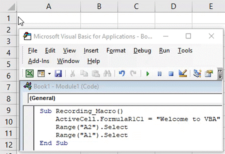This screenshot has width=225, height=154.
Task: Click the Break pause icon
Action: pos(160,74)
